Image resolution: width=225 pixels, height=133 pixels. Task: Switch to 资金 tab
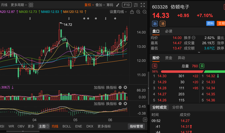click(x=169, y=58)
